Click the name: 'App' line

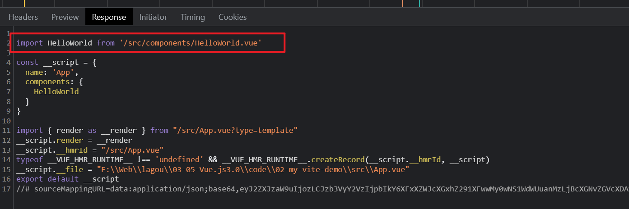tap(52, 72)
